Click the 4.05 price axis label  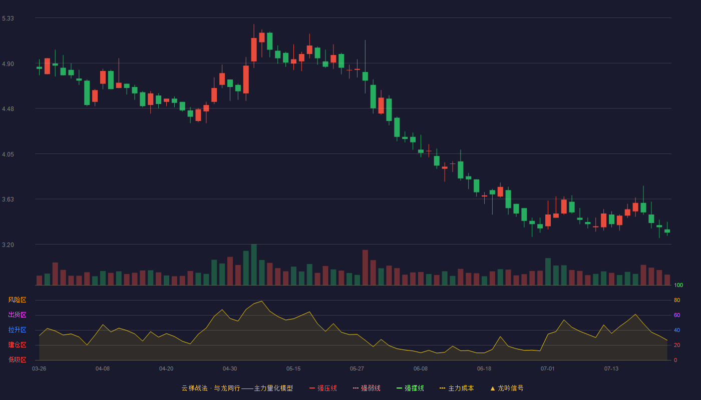[x=8, y=154]
